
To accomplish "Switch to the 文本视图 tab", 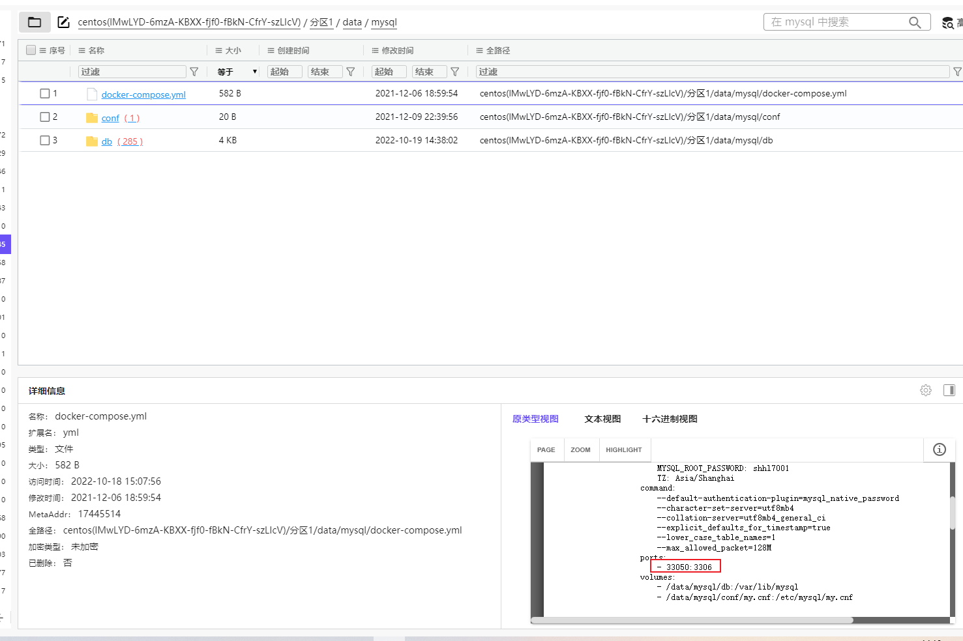I will pos(602,419).
